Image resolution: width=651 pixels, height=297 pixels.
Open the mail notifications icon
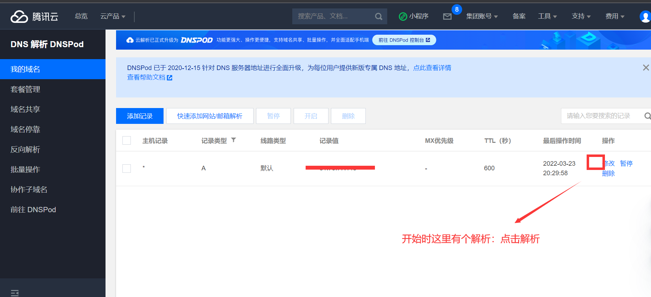pos(447,17)
